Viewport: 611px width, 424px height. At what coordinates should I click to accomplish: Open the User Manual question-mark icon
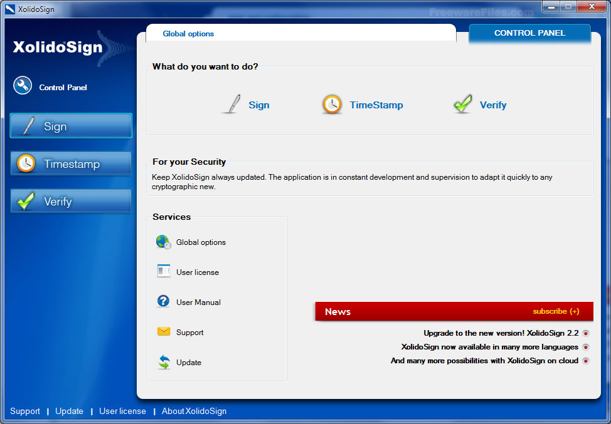[163, 302]
